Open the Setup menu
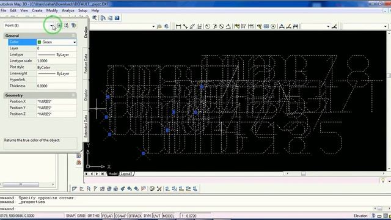 pyautogui.click(x=82, y=10)
